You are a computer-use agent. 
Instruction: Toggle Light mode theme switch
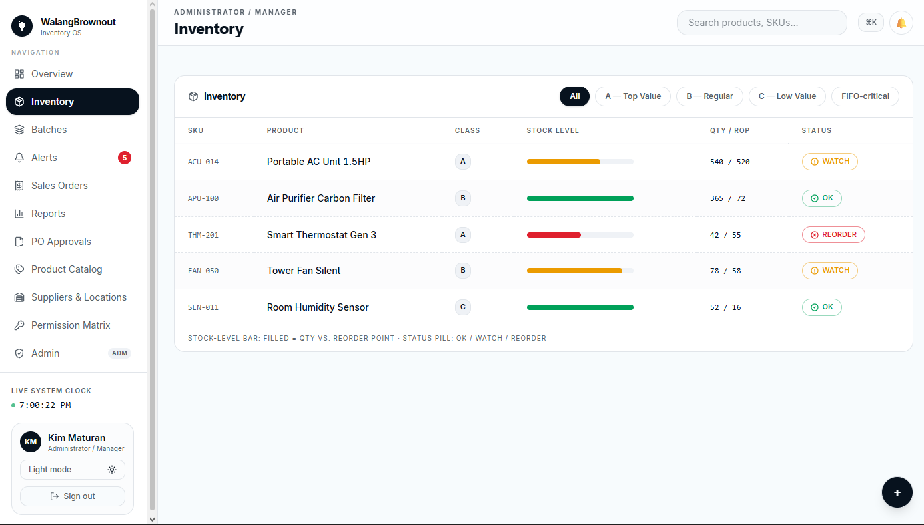[x=73, y=470]
